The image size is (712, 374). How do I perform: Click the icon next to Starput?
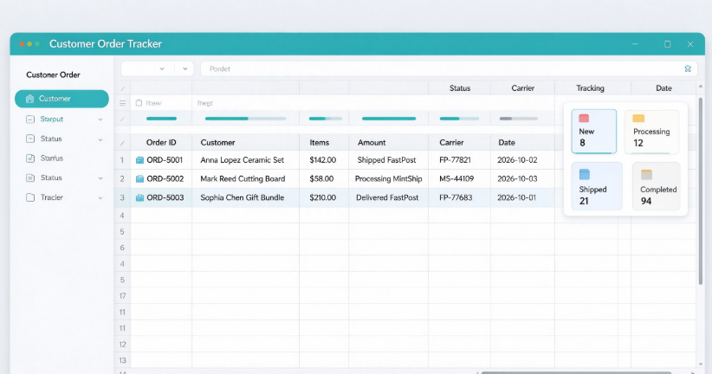click(x=30, y=119)
